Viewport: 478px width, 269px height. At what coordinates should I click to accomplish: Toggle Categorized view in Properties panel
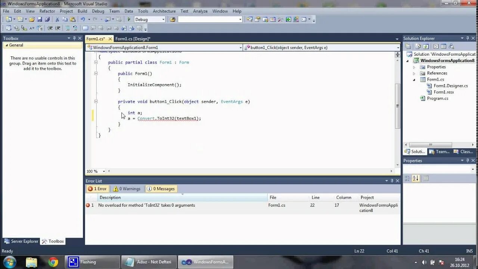[x=408, y=179]
